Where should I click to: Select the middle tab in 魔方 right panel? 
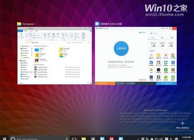click(162, 38)
